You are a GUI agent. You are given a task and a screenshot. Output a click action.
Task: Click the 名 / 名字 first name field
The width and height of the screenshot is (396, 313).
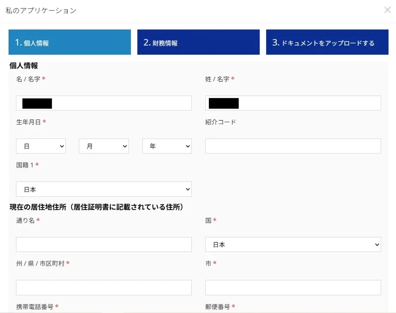point(104,103)
